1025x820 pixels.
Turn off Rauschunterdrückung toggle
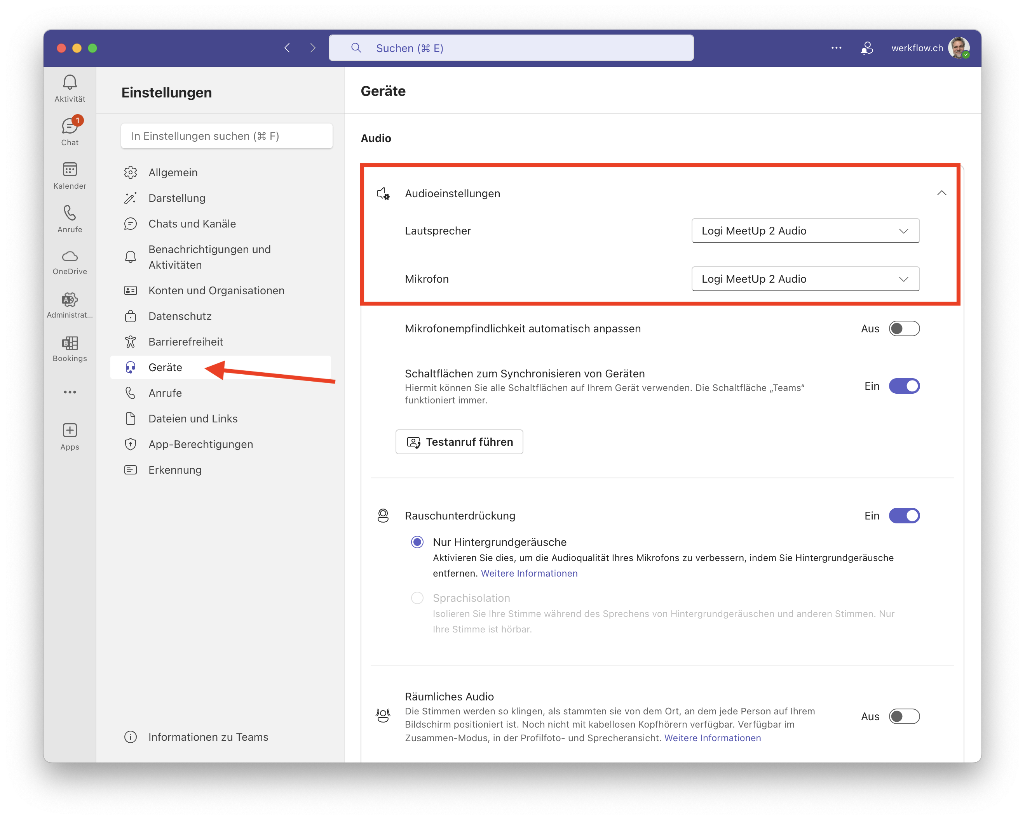click(904, 516)
